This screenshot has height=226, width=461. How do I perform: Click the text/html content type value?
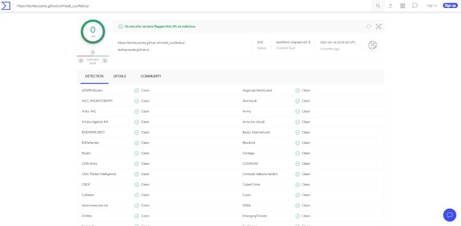(x=293, y=42)
